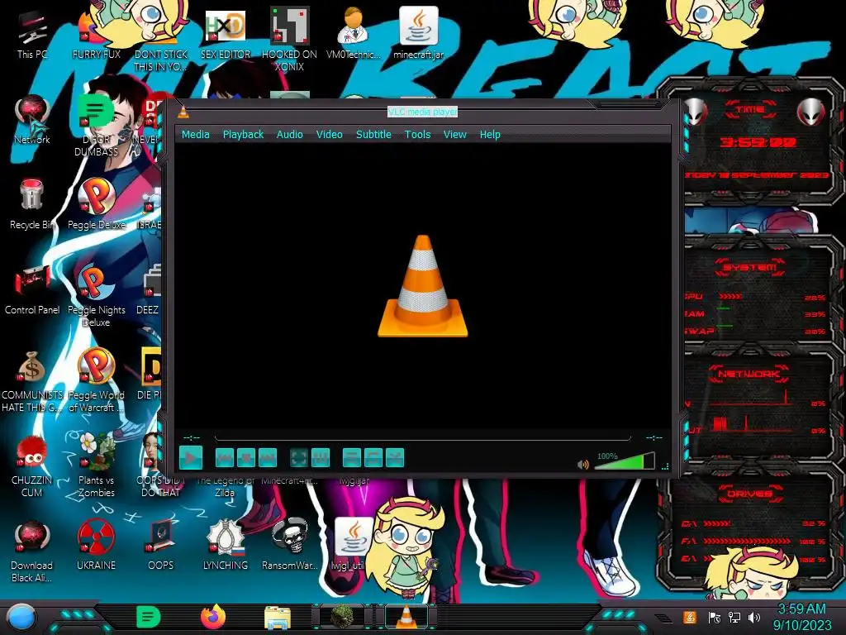Open the Tools menu
The height and width of the screenshot is (635, 846).
417,135
